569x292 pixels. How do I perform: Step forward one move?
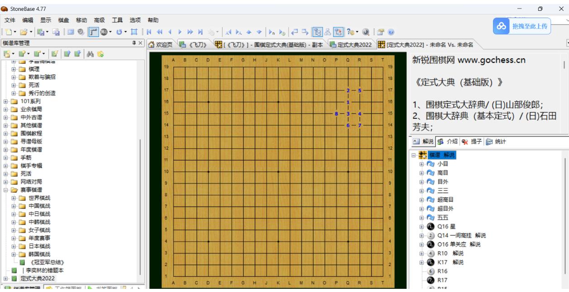click(180, 32)
